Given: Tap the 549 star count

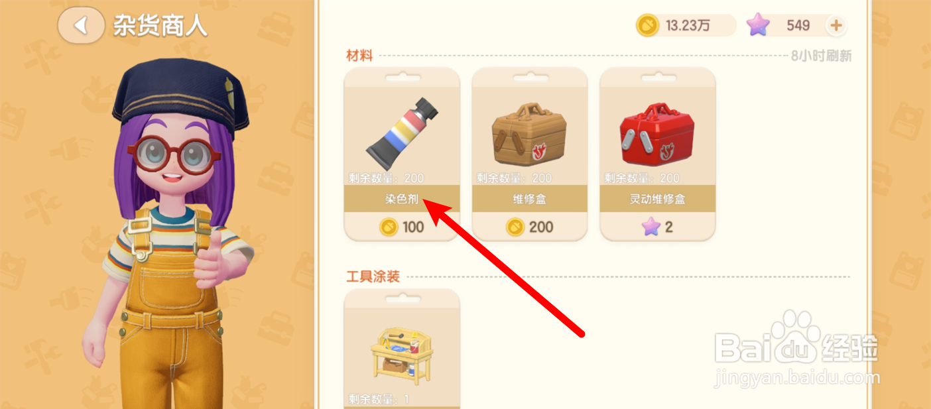Looking at the screenshot, I should (798, 26).
